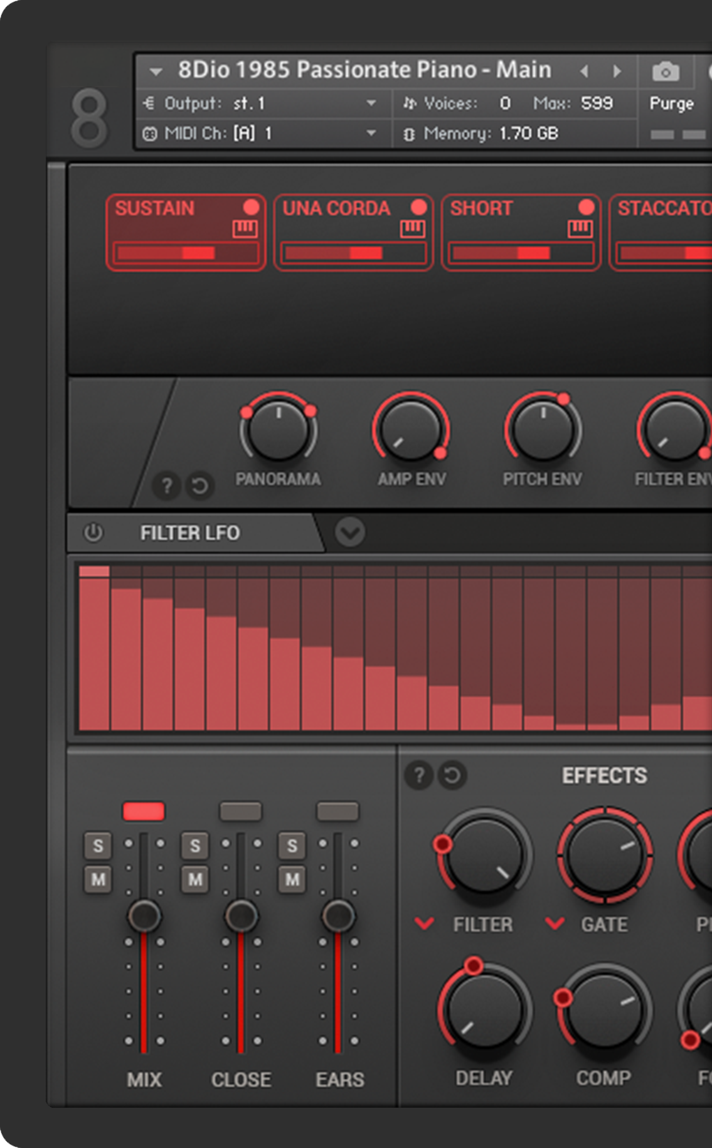This screenshot has height=1148, width=712.
Task: Click the Memory usage icon
Action: 409,134
